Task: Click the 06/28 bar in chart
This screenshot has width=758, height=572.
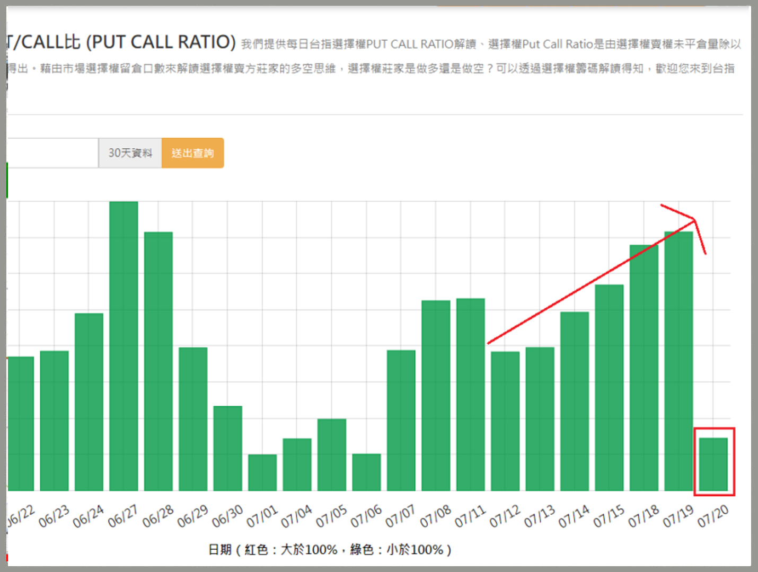Action: (x=158, y=361)
